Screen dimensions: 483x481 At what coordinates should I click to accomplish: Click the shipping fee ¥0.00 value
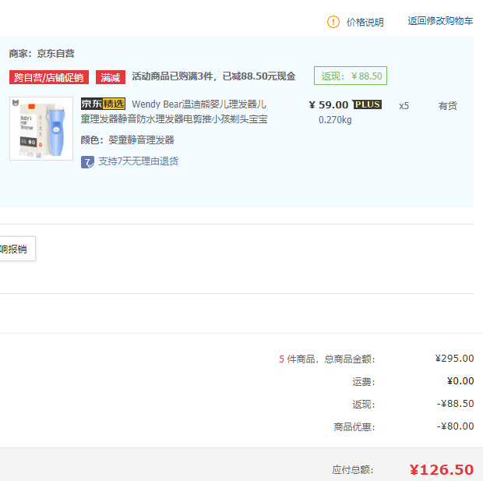tap(460, 380)
